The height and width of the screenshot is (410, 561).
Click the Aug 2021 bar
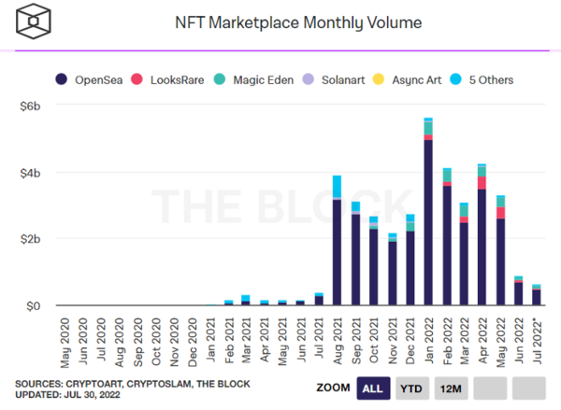[337, 240]
